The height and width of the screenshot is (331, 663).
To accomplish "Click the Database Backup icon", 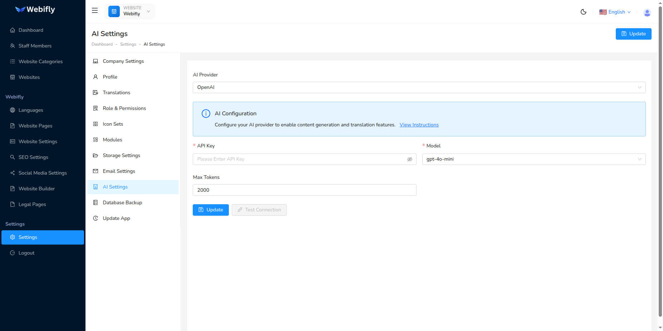I will [95, 203].
